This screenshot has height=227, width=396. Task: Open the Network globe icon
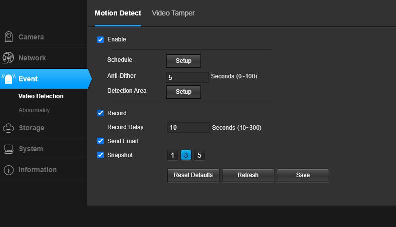pyautogui.click(x=8, y=58)
